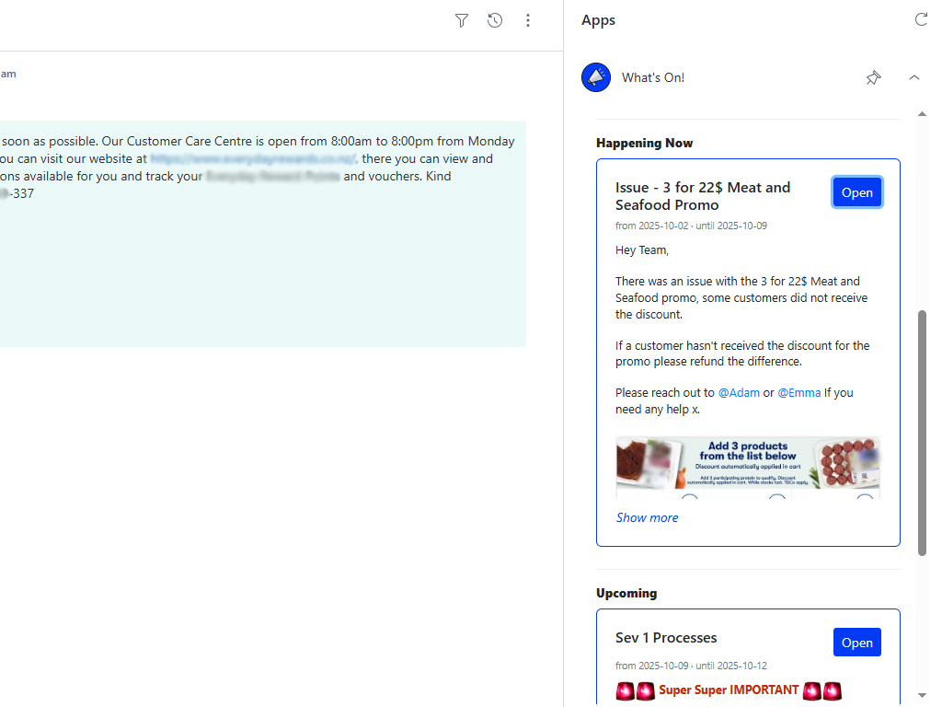This screenshot has height=707, width=942.
Task: Refresh the Apps panel
Action: click(922, 19)
